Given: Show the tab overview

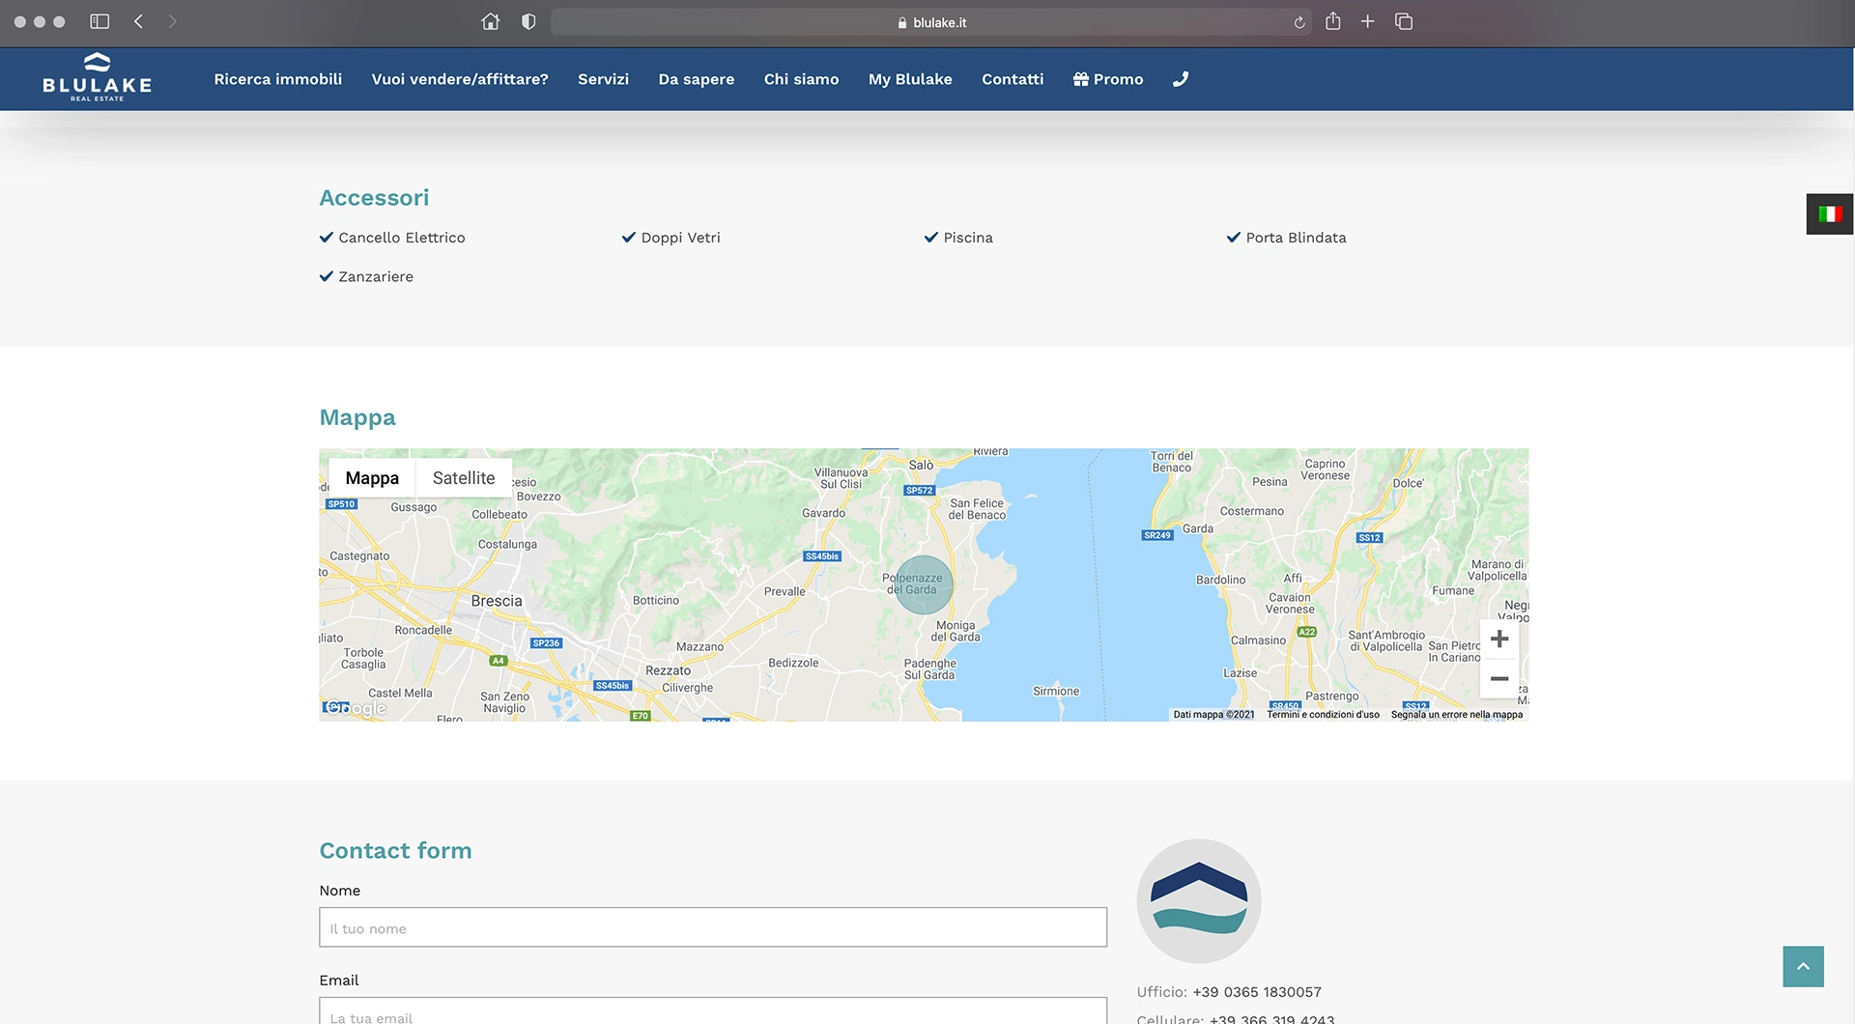Looking at the screenshot, I should pyautogui.click(x=1404, y=21).
